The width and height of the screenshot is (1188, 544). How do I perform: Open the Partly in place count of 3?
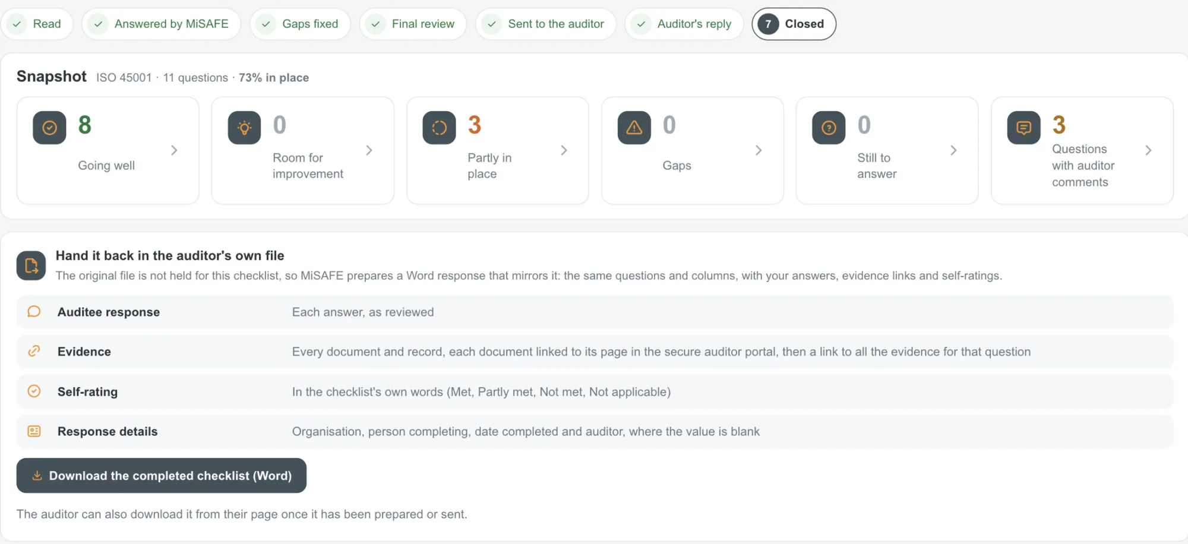475,125
